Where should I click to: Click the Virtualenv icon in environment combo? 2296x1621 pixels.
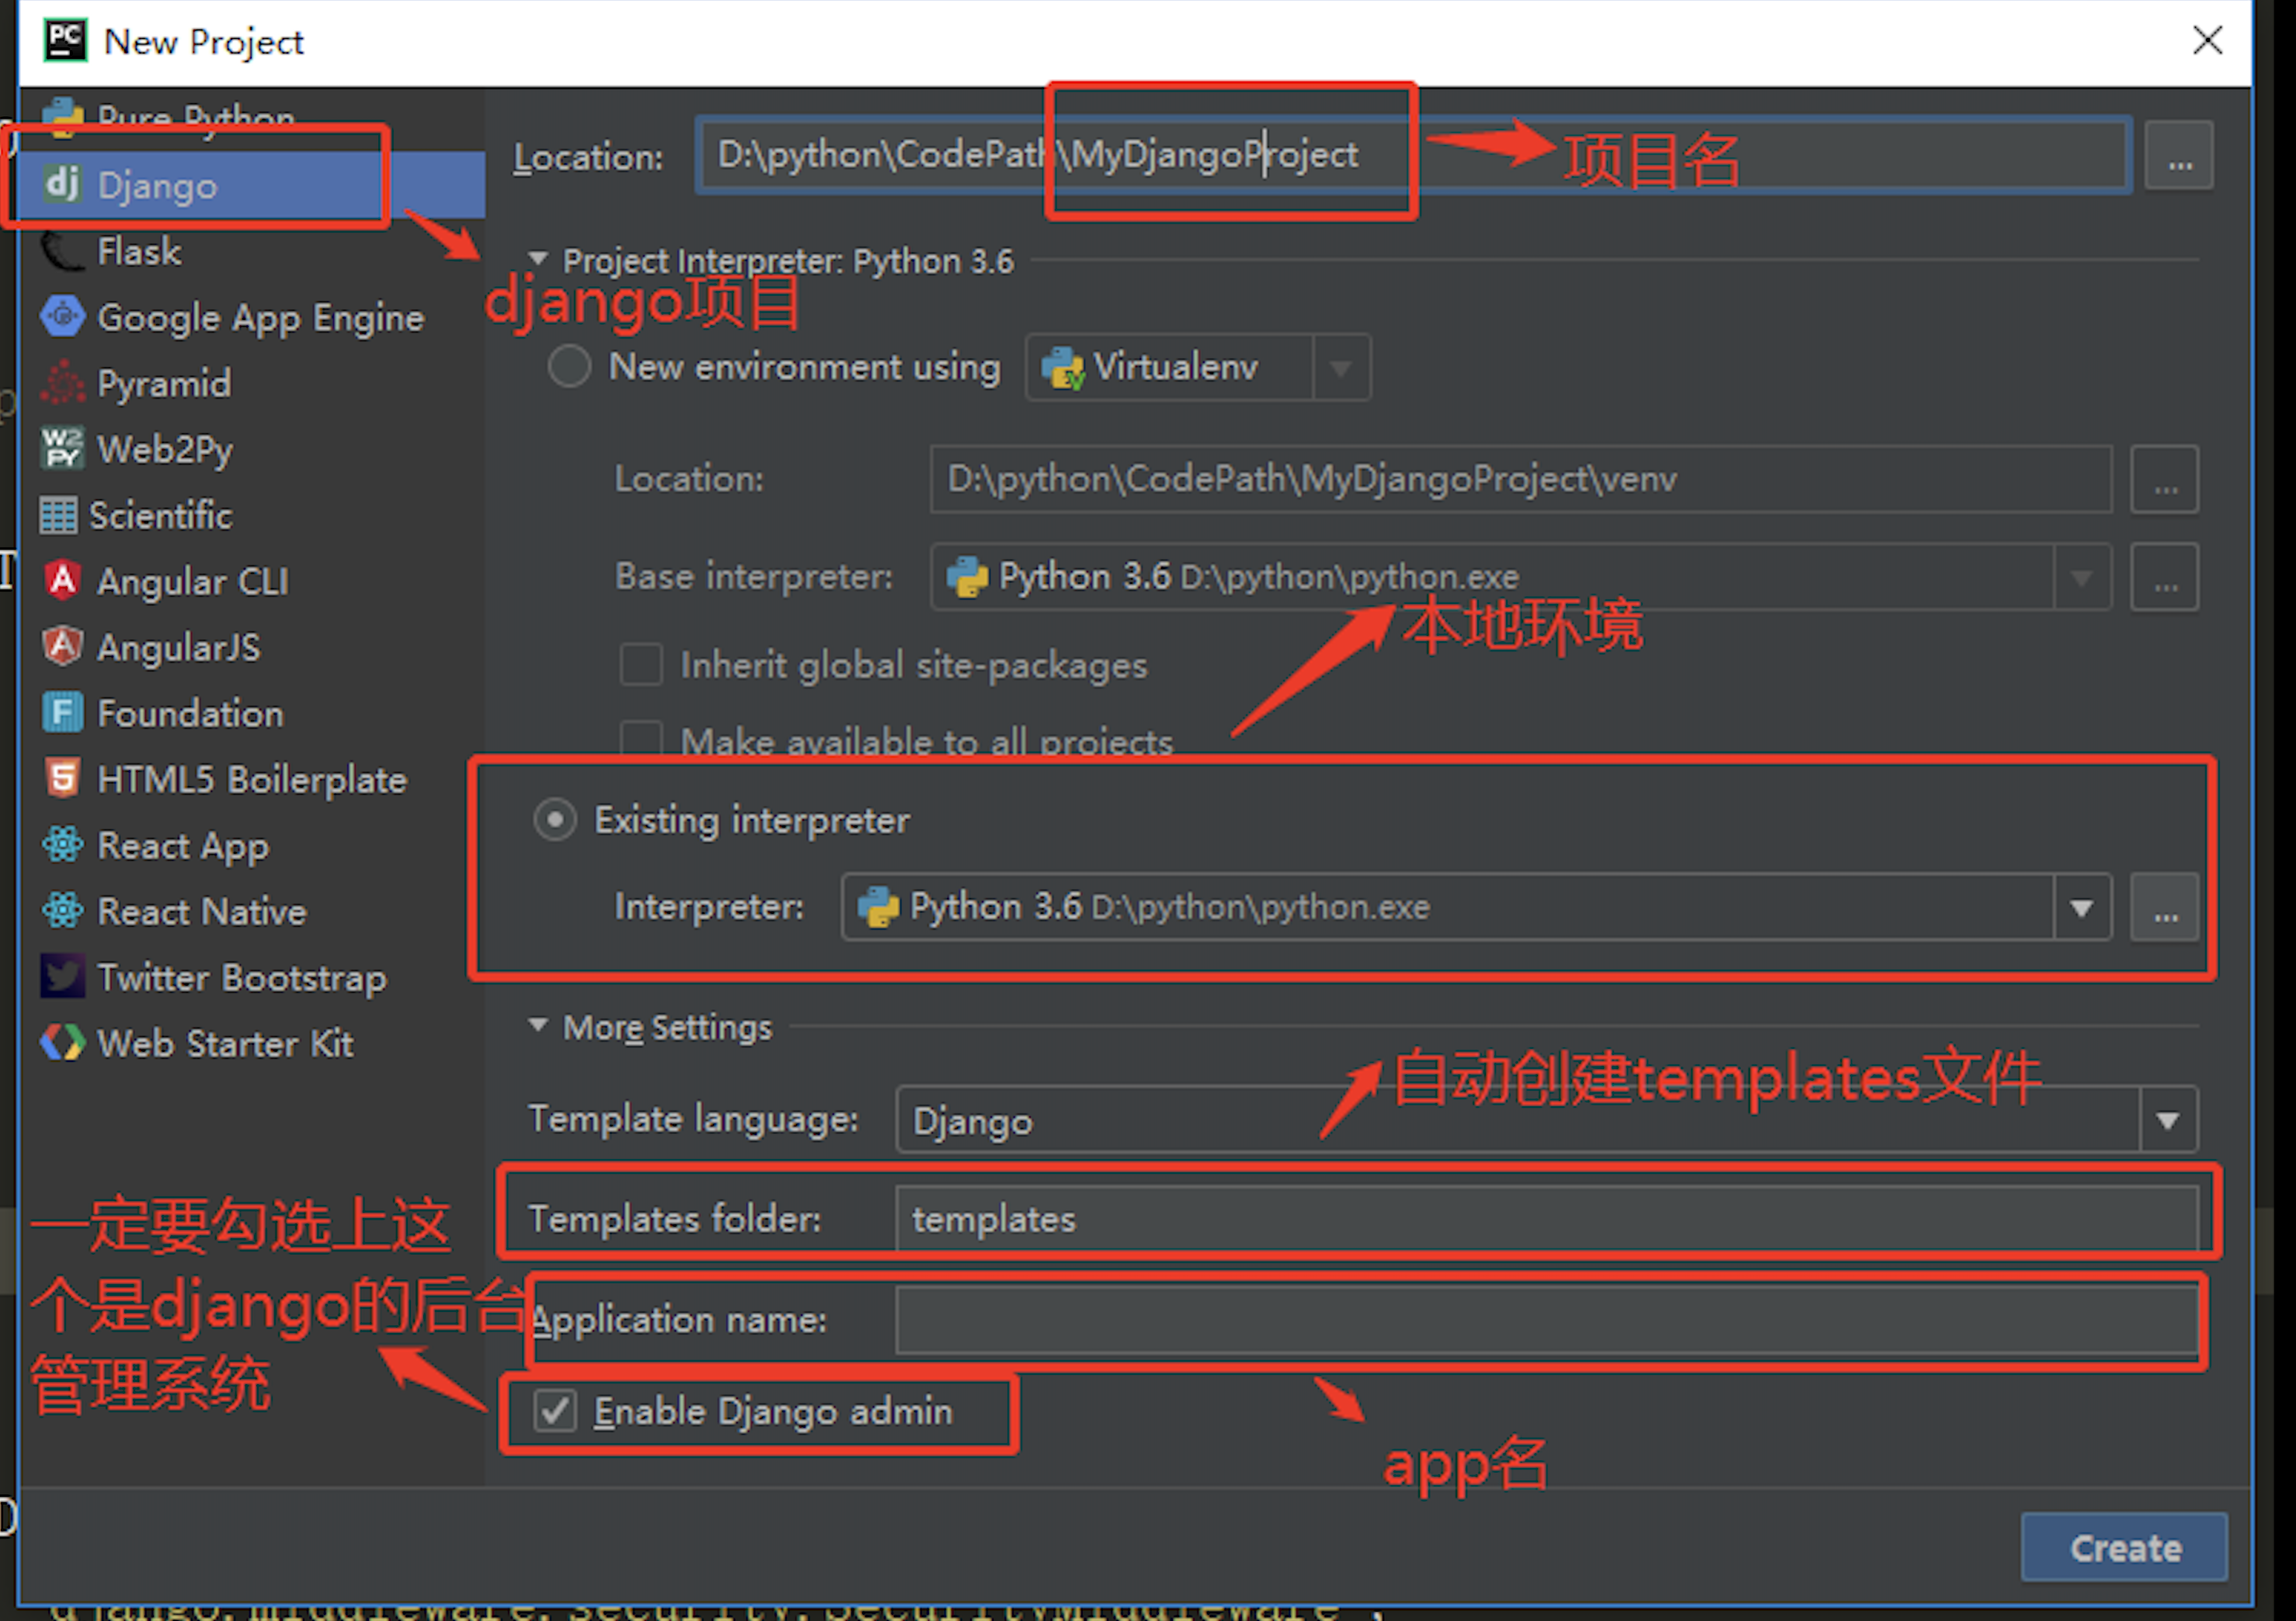1062,368
